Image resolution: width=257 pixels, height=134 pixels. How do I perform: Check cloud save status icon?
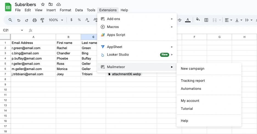click(x=58, y=4)
